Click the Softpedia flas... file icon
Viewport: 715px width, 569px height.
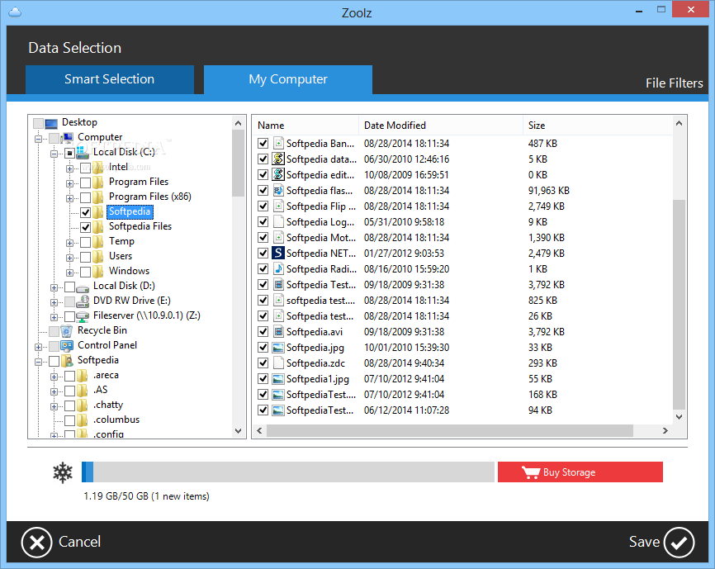coord(278,190)
